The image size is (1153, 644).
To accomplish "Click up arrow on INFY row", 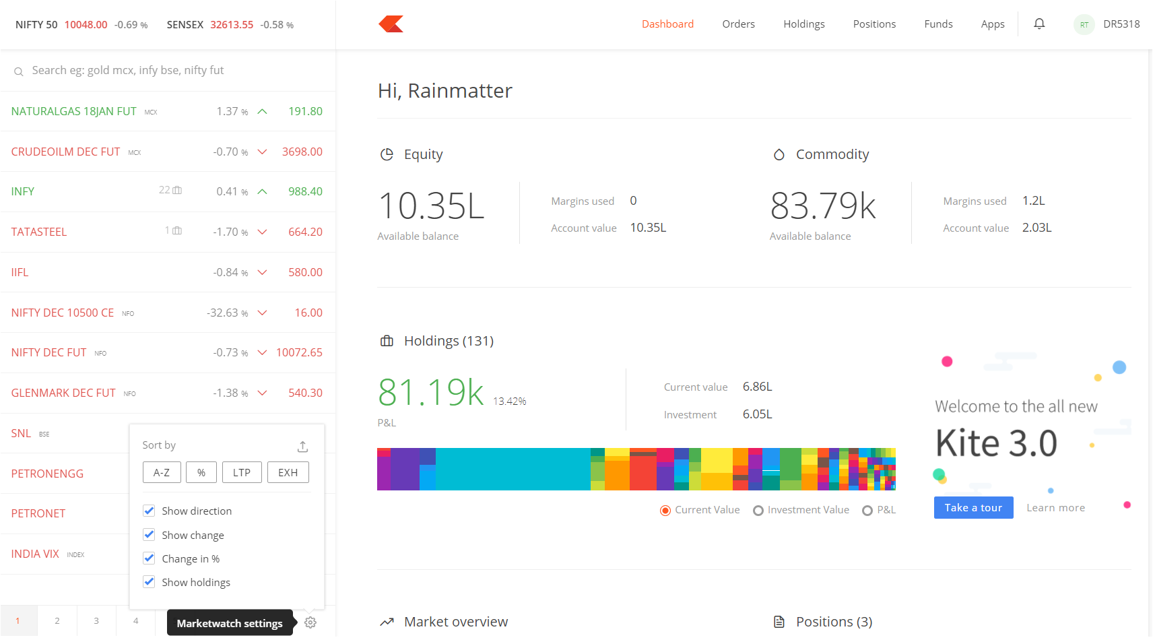I will pos(263,191).
